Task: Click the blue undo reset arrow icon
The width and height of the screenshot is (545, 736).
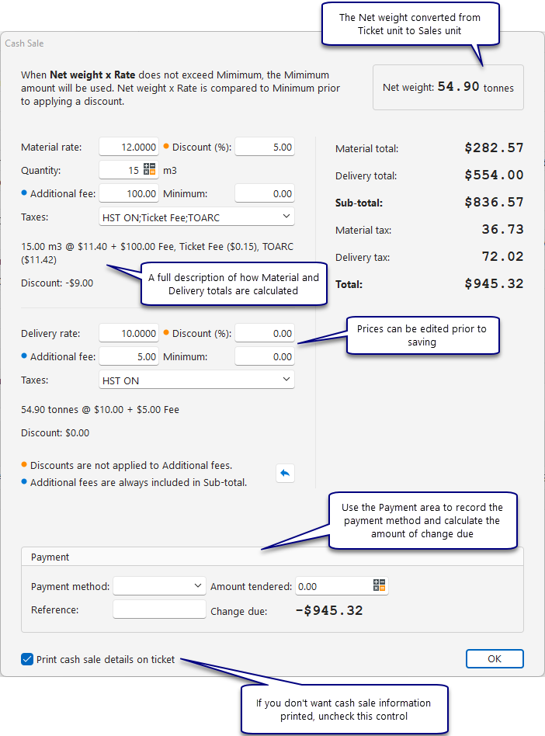Action: [285, 473]
